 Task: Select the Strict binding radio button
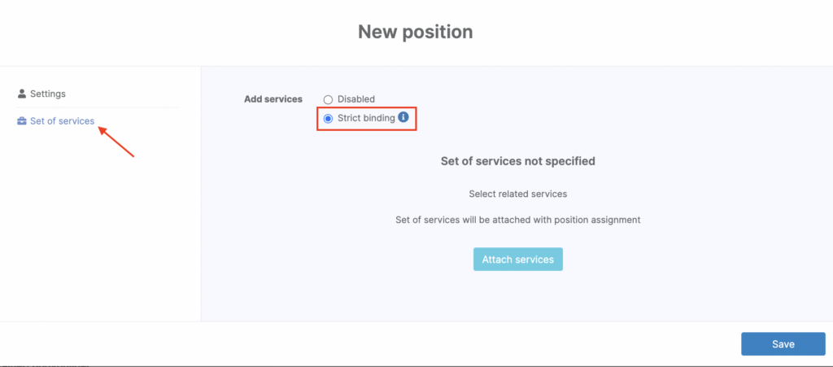tap(329, 119)
